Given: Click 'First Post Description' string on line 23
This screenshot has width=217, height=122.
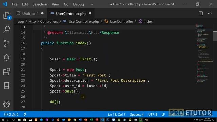Looking at the screenshot, I should [121, 80].
